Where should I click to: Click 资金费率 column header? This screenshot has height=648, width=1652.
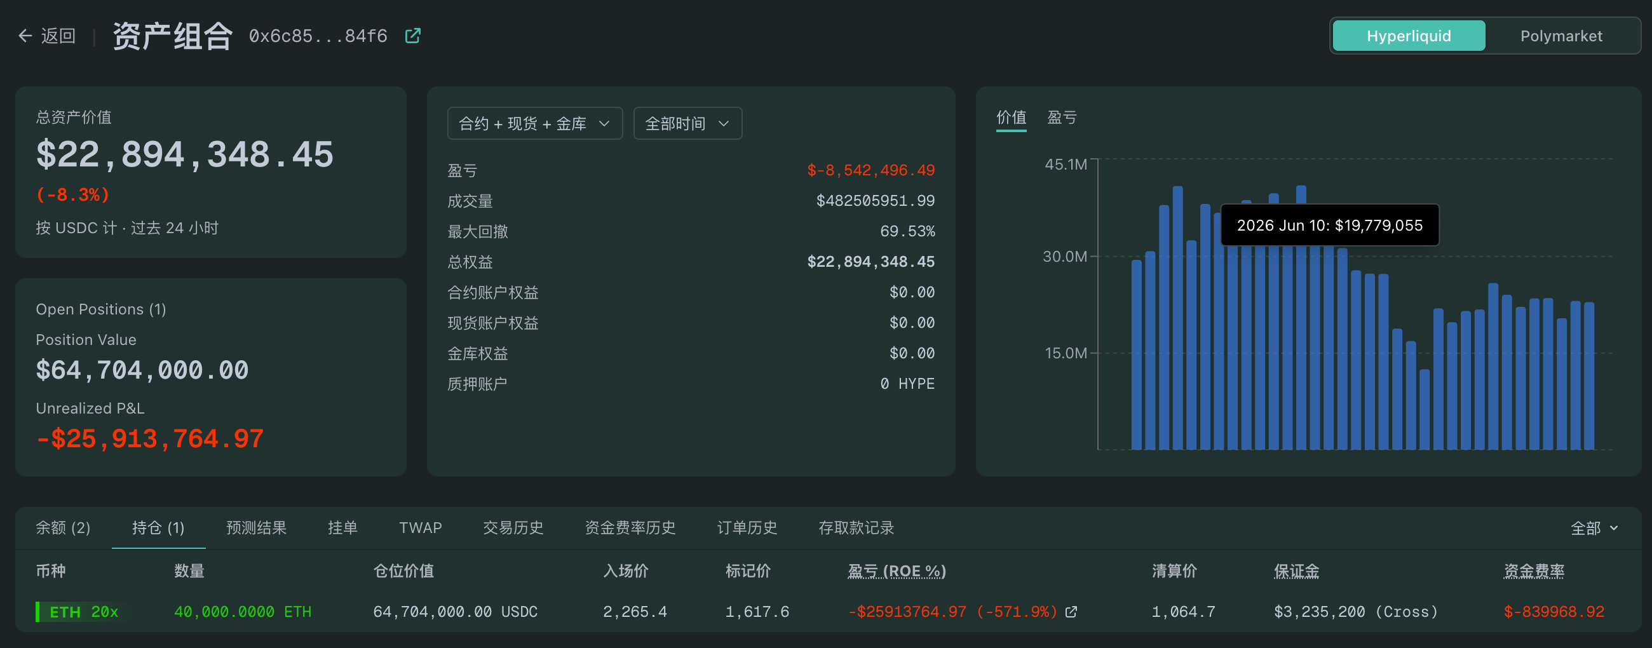click(1534, 571)
